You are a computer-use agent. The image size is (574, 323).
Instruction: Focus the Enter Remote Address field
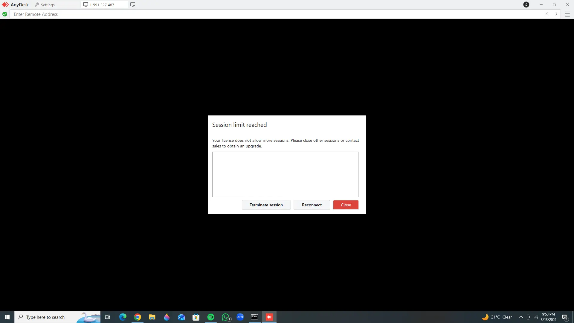(277, 14)
